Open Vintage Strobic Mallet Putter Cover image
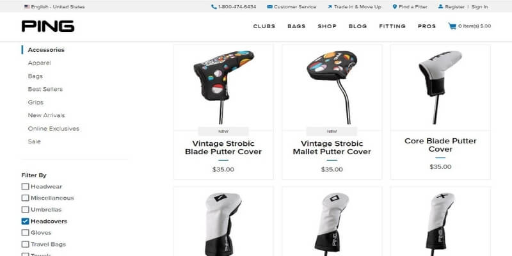The width and height of the screenshot is (512, 256). [332, 88]
